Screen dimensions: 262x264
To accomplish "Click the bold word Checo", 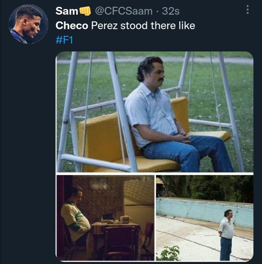I will tap(72, 26).
